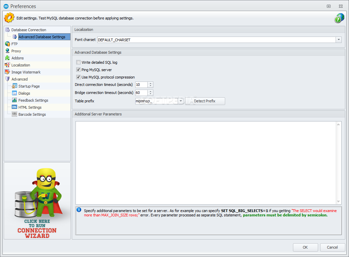Viewport: 349px width, 257px height.
Task: Run the Connection Wizard banner
Action: click(37, 201)
